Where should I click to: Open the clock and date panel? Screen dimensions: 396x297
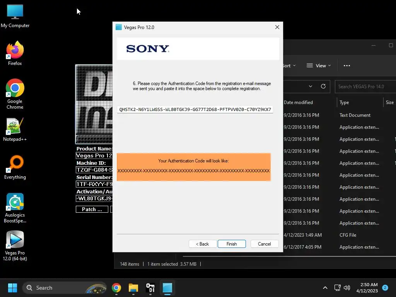[367, 288]
